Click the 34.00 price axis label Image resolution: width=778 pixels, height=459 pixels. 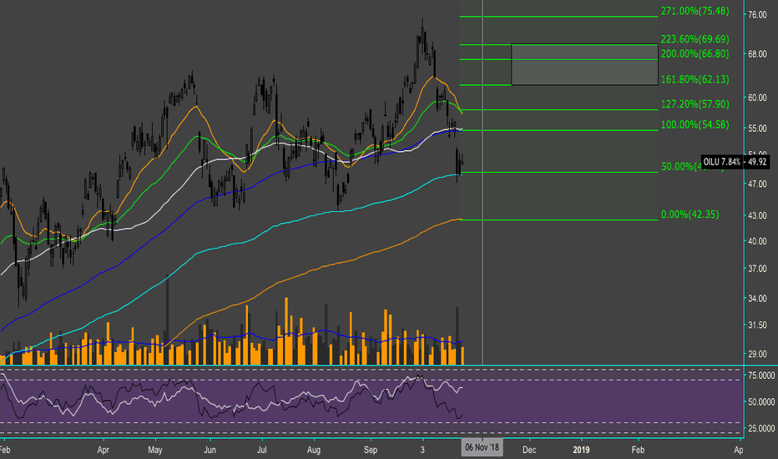[x=757, y=298]
